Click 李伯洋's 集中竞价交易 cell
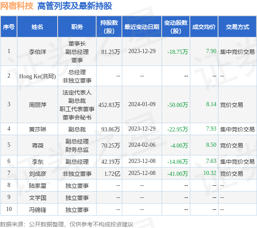This screenshot has width=257, height=228. point(238,52)
